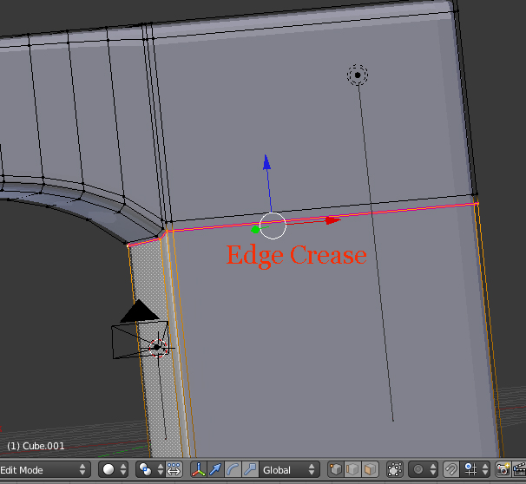Click the white manipulator center circle

coord(273,226)
